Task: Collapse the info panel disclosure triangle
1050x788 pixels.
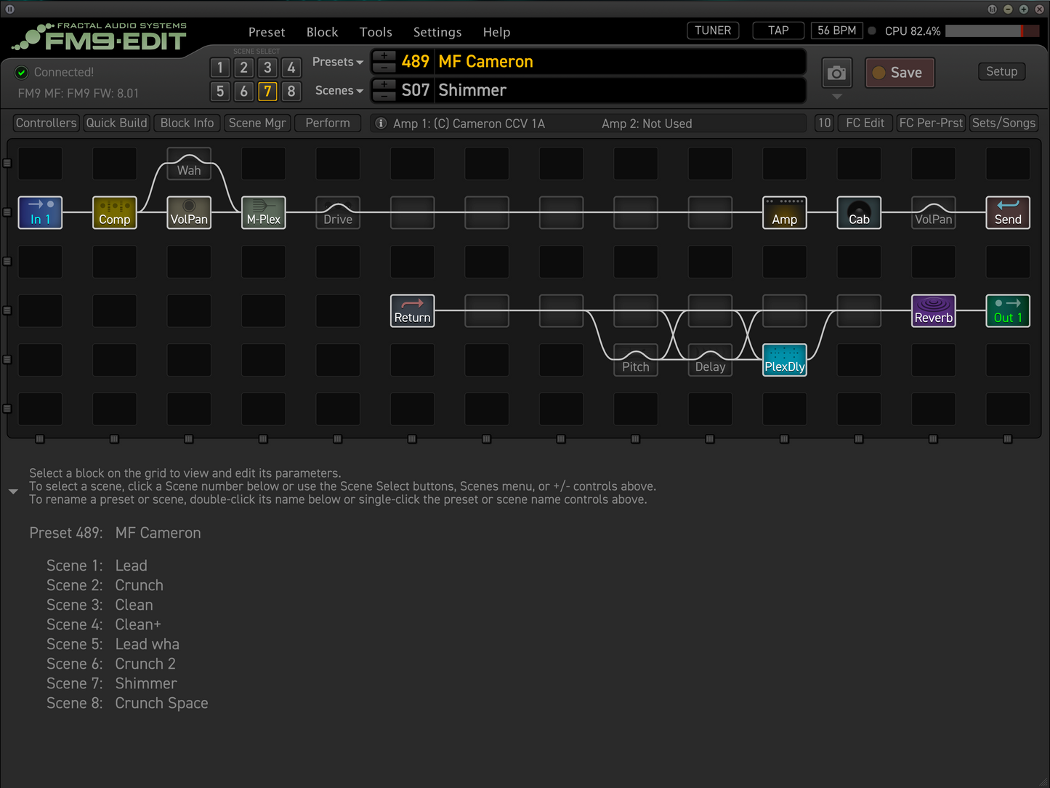Action: [13, 492]
